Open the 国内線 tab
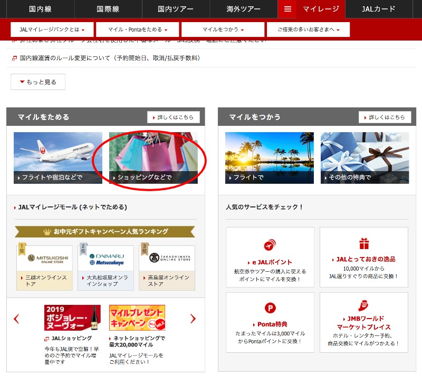 tap(41, 9)
